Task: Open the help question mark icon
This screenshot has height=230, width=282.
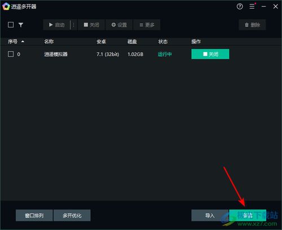Action: [240, 7]
